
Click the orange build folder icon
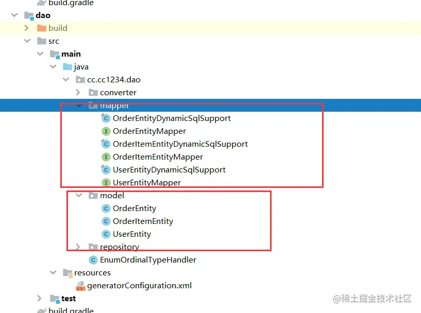(41, 28)
